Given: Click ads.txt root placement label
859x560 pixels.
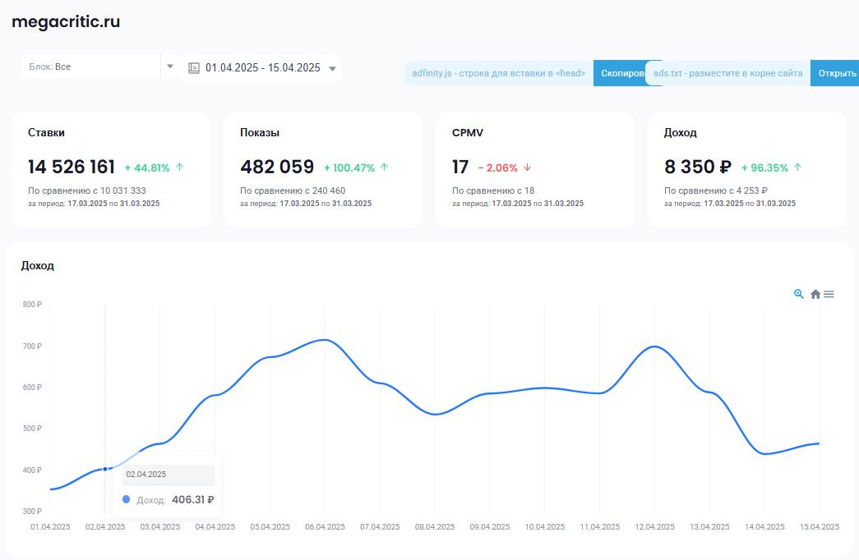Looking at the screenshot, I should pyautogui.click(x=727, y=73).
